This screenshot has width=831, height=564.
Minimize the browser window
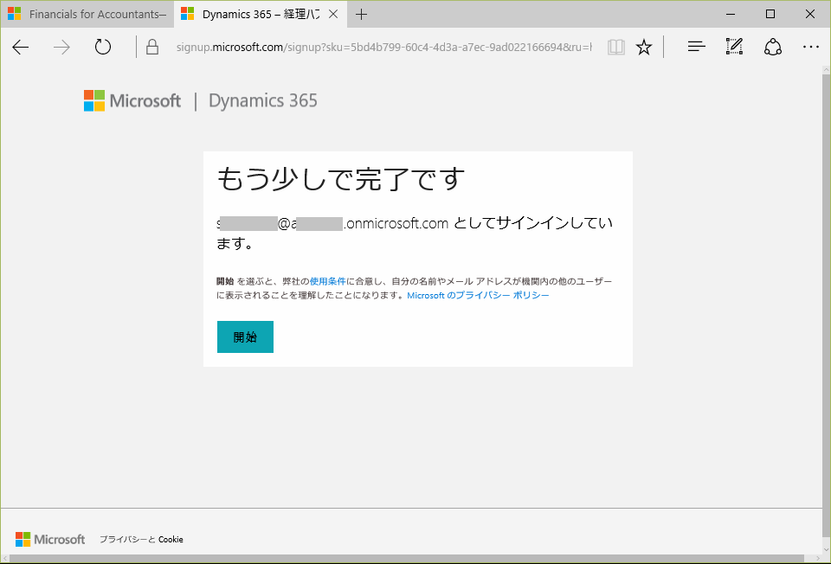[731, 15]
